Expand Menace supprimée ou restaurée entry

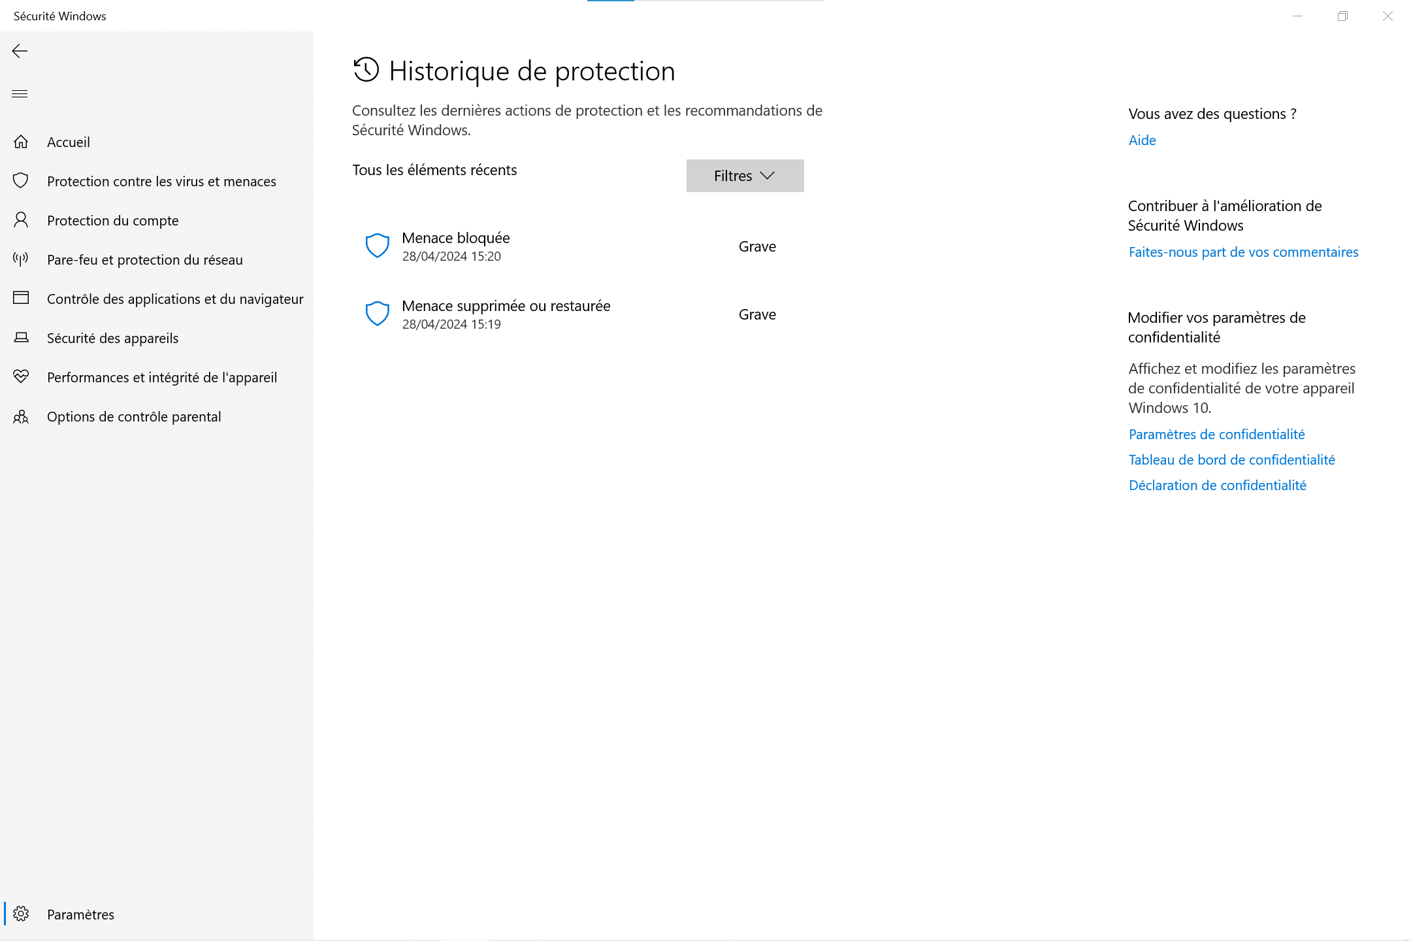506,314
